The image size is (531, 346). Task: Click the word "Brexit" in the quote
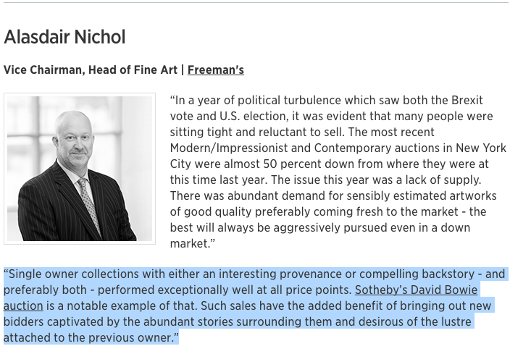point(467,100)
